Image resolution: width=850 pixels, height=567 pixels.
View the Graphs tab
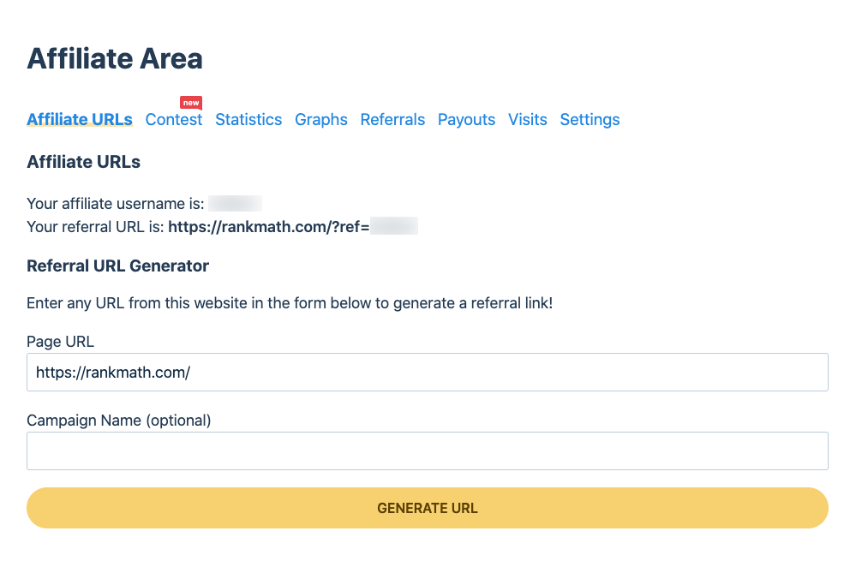click(321, 119)
